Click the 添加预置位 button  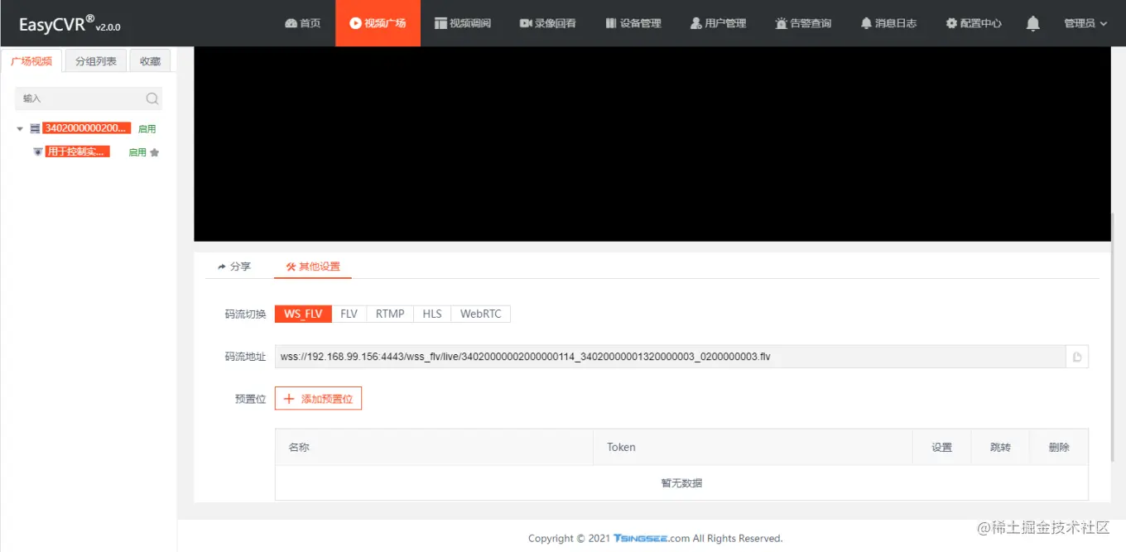(x=318, y=399)
